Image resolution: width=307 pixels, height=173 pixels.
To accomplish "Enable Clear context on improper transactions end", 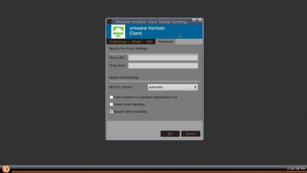I will [112, 97].
